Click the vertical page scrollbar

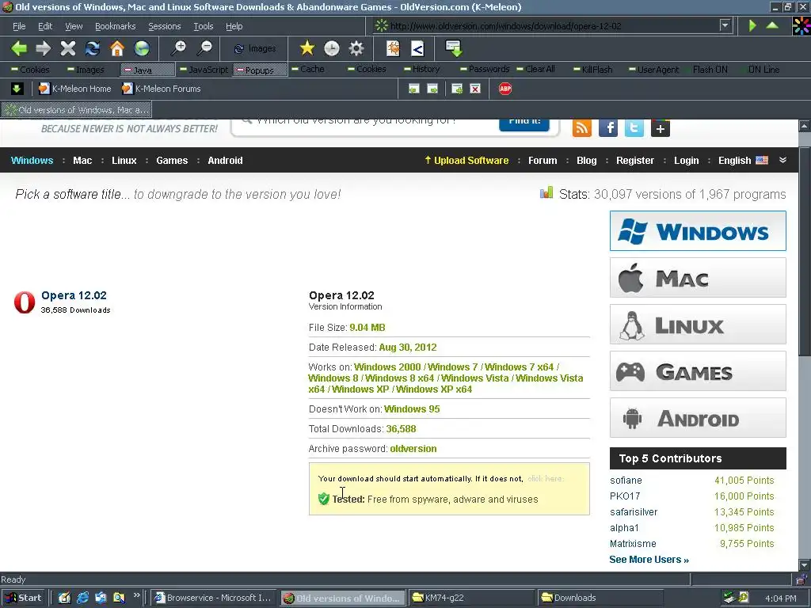(805, 345)
